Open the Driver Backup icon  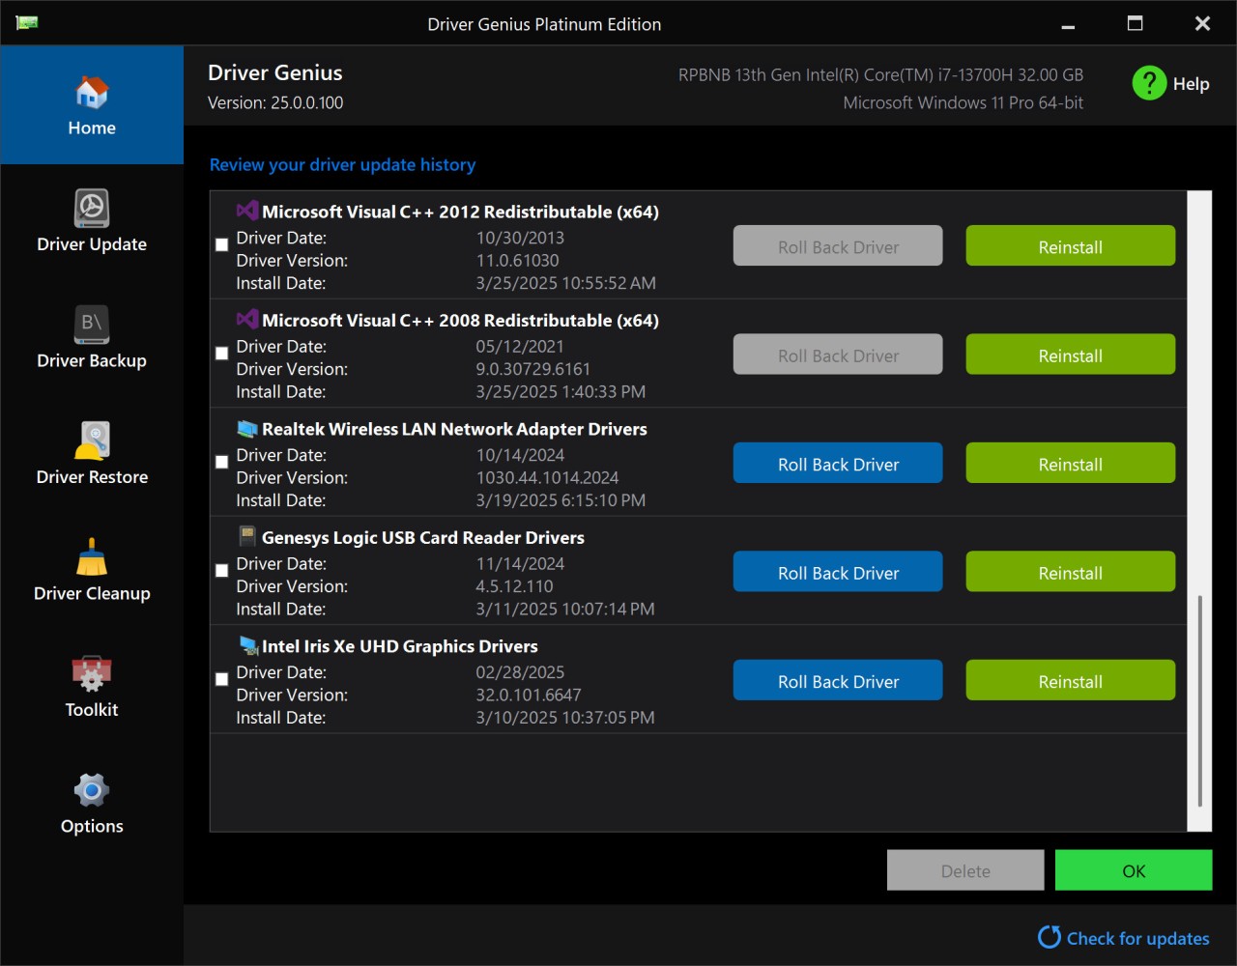(x=92, y=325)
